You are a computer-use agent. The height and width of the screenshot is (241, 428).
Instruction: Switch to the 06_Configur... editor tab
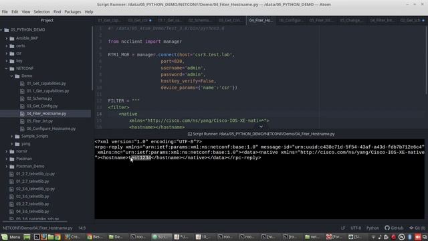point(291,20)
